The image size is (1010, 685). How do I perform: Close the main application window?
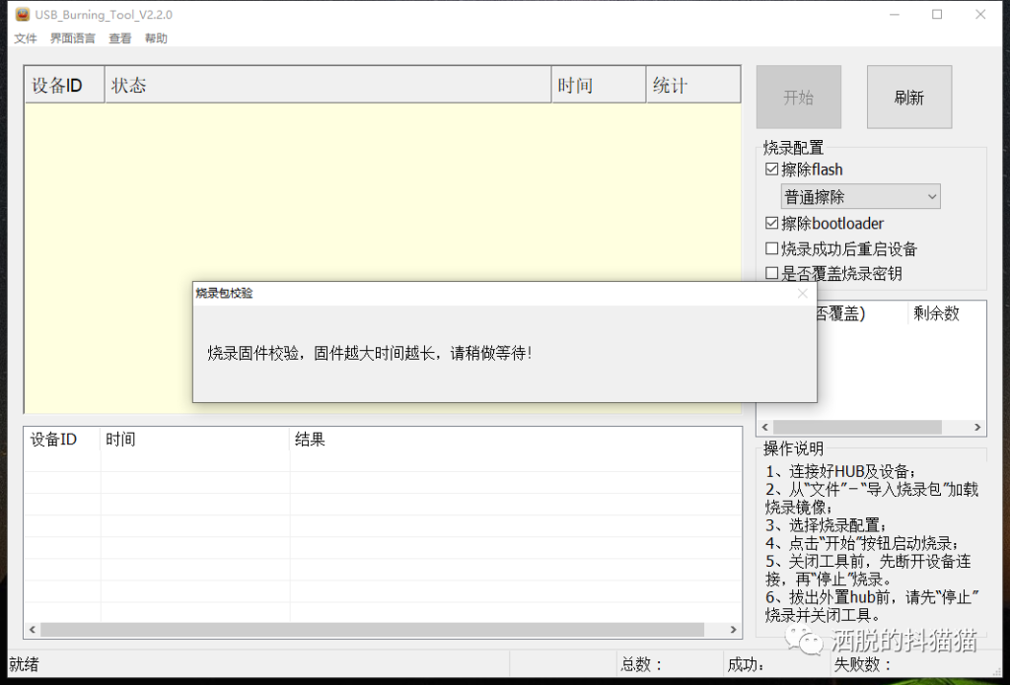tap(980, 15)
